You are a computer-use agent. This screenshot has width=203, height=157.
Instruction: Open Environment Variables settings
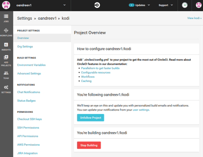pyautogui.click(x=31, y=65)
